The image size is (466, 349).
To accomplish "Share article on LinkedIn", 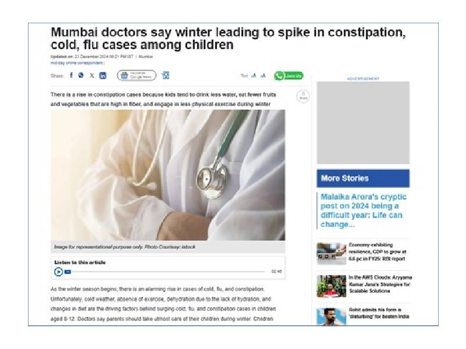I will [103, 76].
